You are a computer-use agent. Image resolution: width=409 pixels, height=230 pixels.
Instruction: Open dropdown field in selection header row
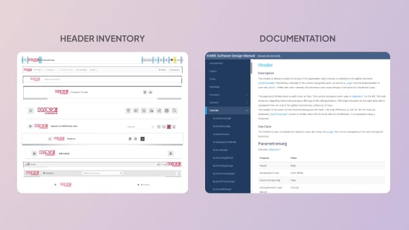point(141,127)
